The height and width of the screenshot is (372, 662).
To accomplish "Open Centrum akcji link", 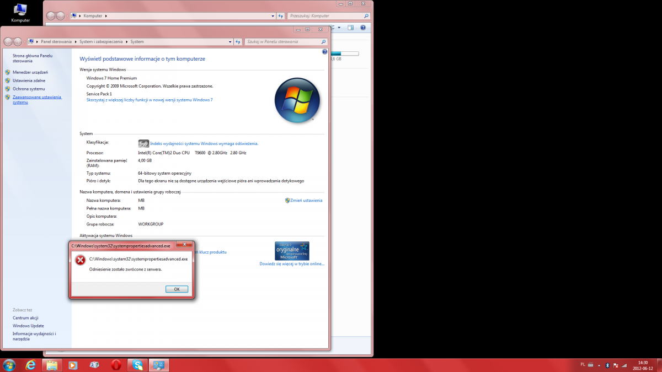I will (25, 318).
